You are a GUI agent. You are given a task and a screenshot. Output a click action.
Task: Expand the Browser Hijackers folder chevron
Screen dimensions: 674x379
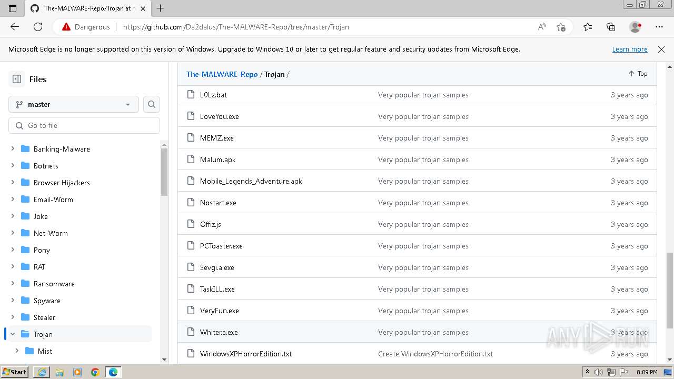point(13,183)
